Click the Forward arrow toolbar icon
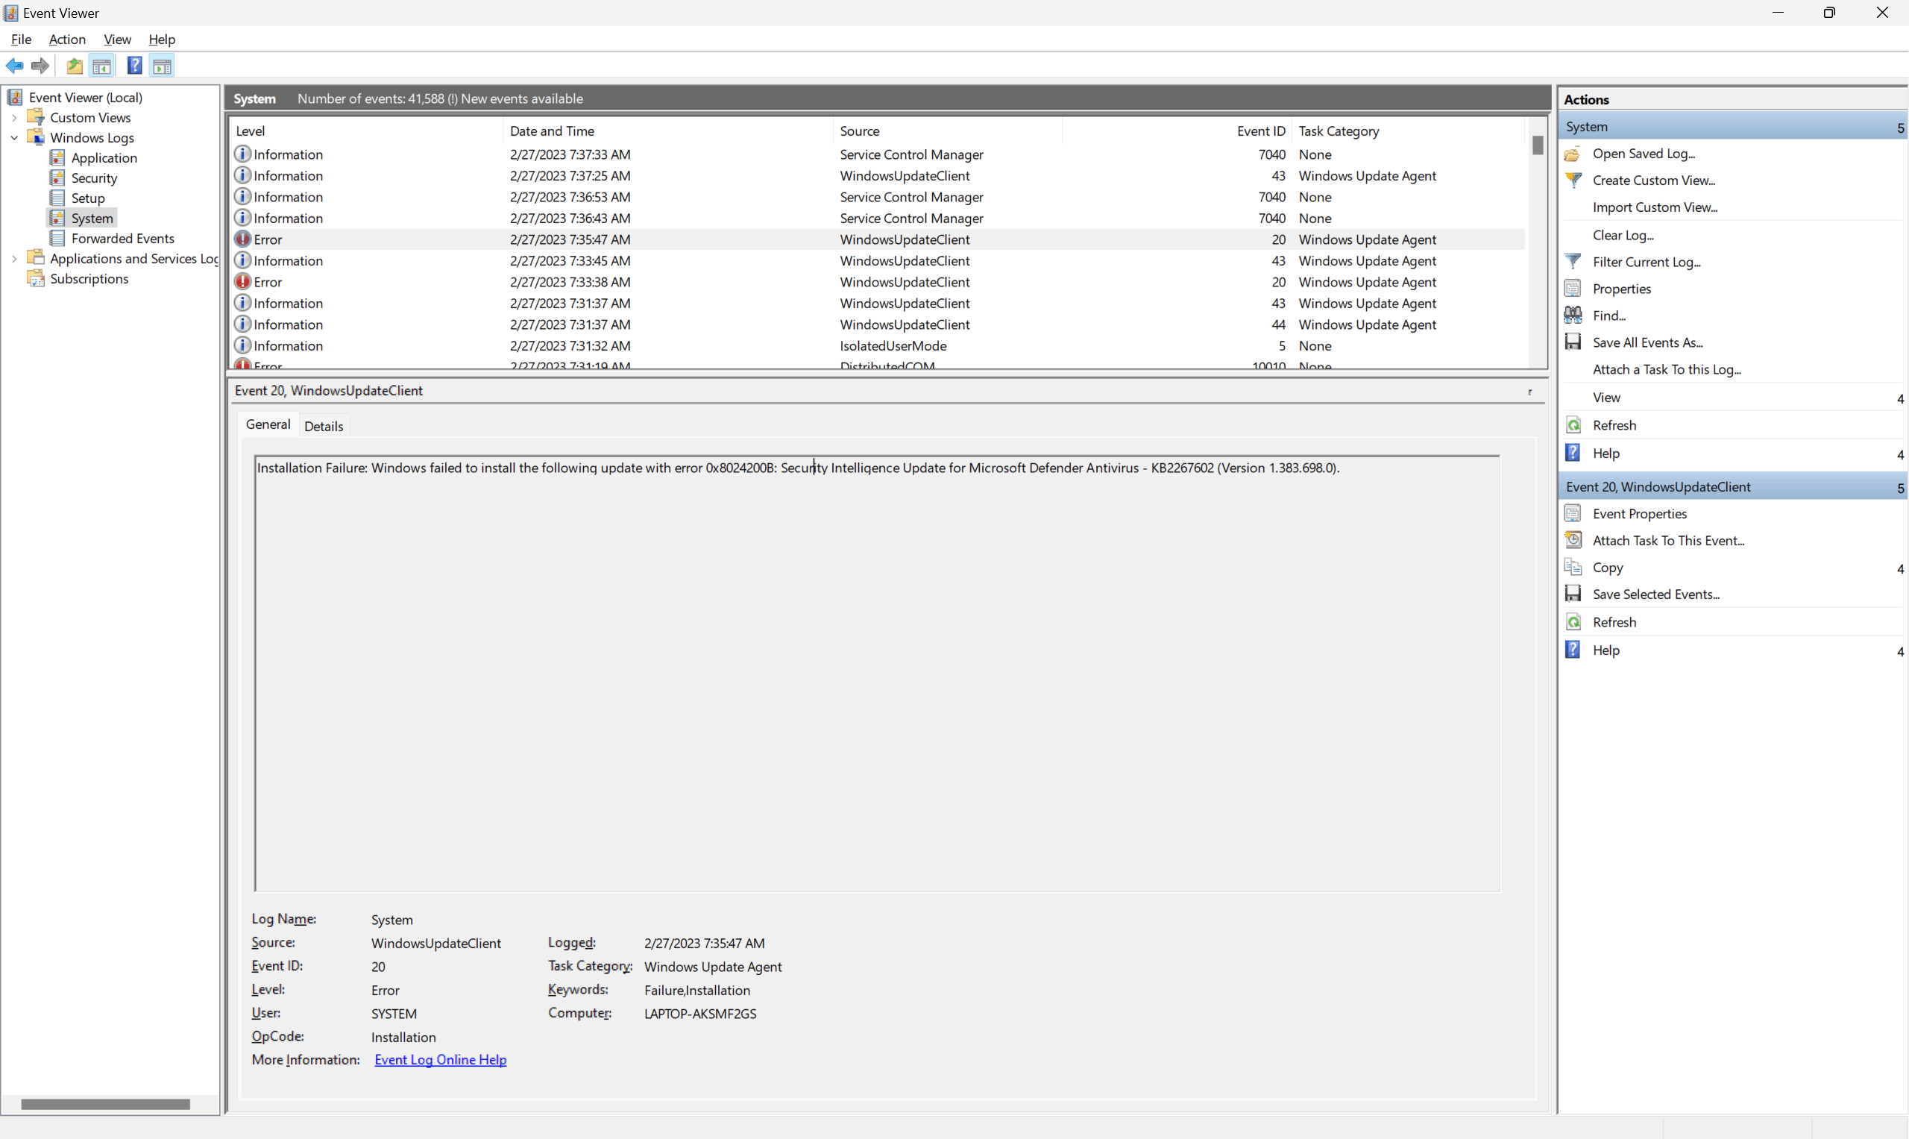This screenshot has height=1139, width=1909. [41, 66]
